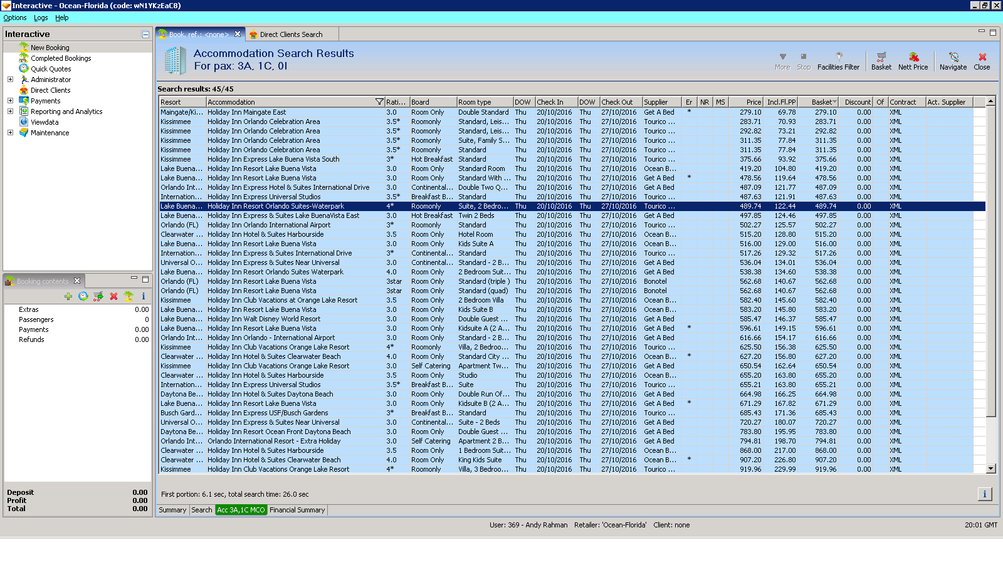Open Completed Bookings icon in tree

(24, 58)
